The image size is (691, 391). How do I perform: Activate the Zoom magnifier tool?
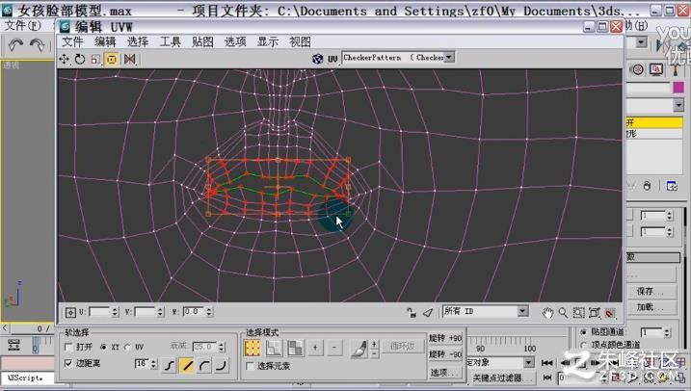coord(563,313)
